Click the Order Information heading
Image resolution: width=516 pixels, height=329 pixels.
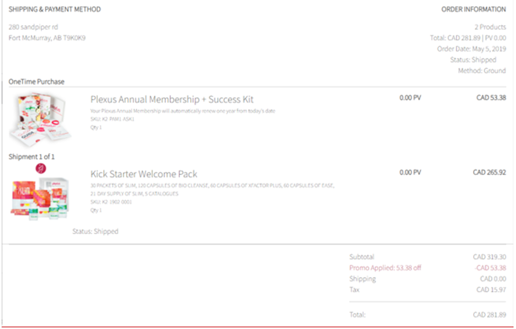(x=474, y=9)
